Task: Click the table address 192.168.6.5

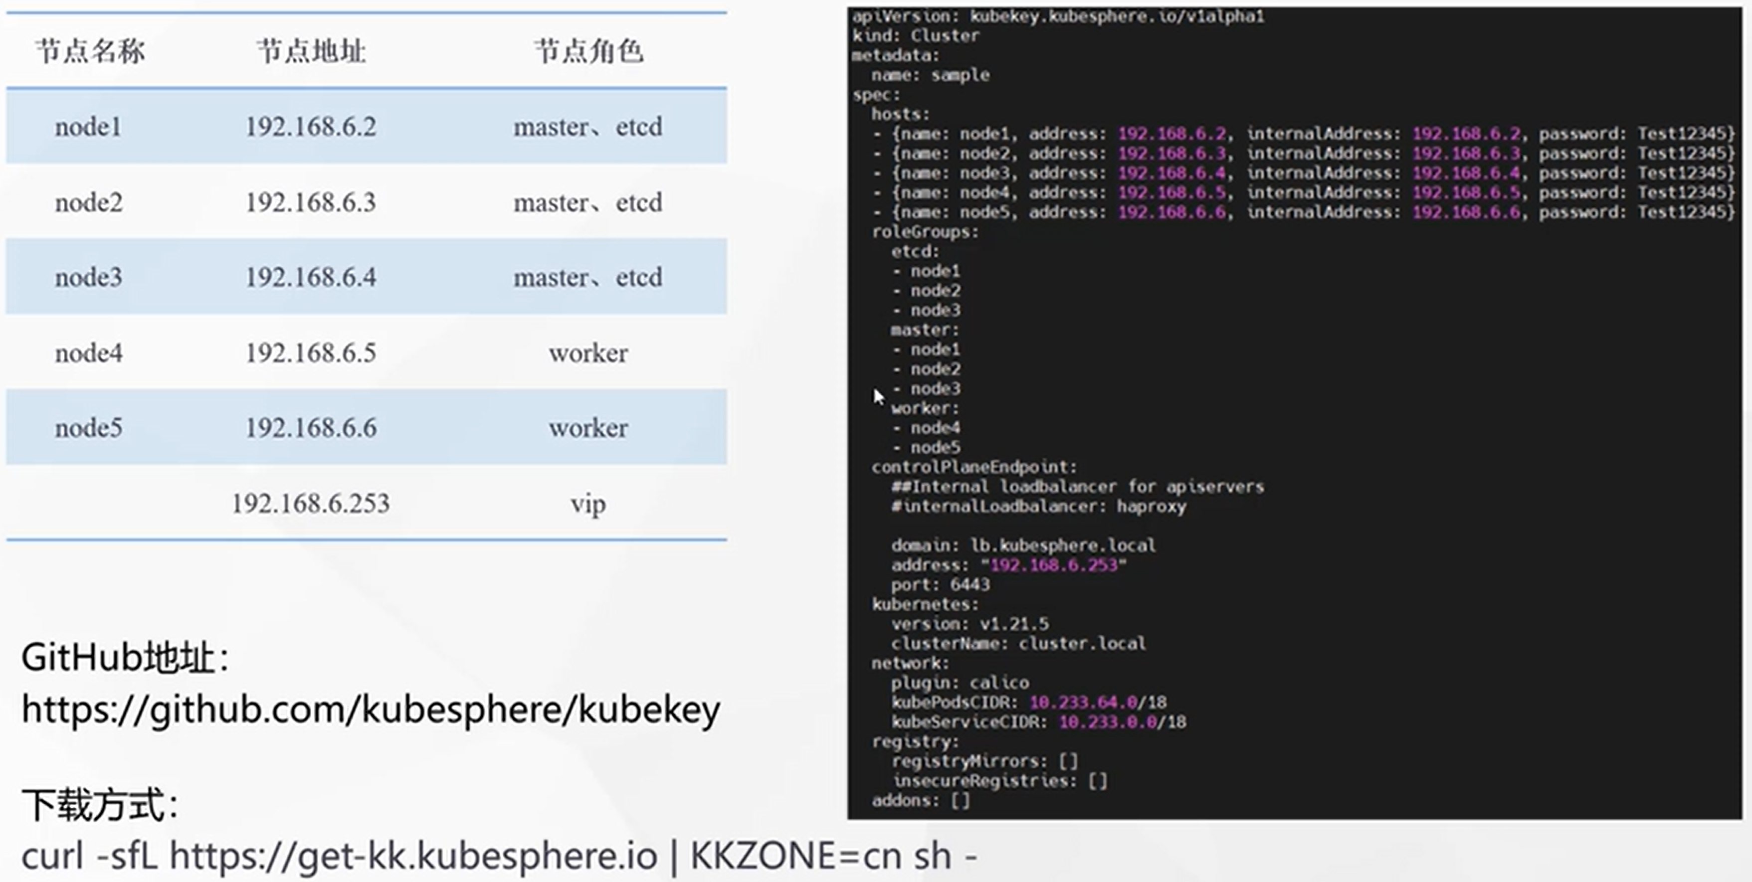Action: [x=311, y=353]
